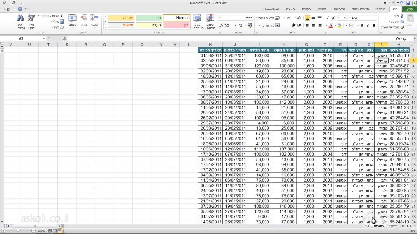
Task: Toggle top vertical alignment
Action: tap(319, 18)
